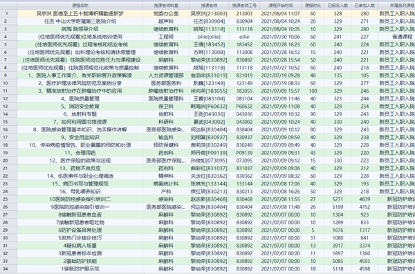Click the 课程时长 column header

pos(313,6)
